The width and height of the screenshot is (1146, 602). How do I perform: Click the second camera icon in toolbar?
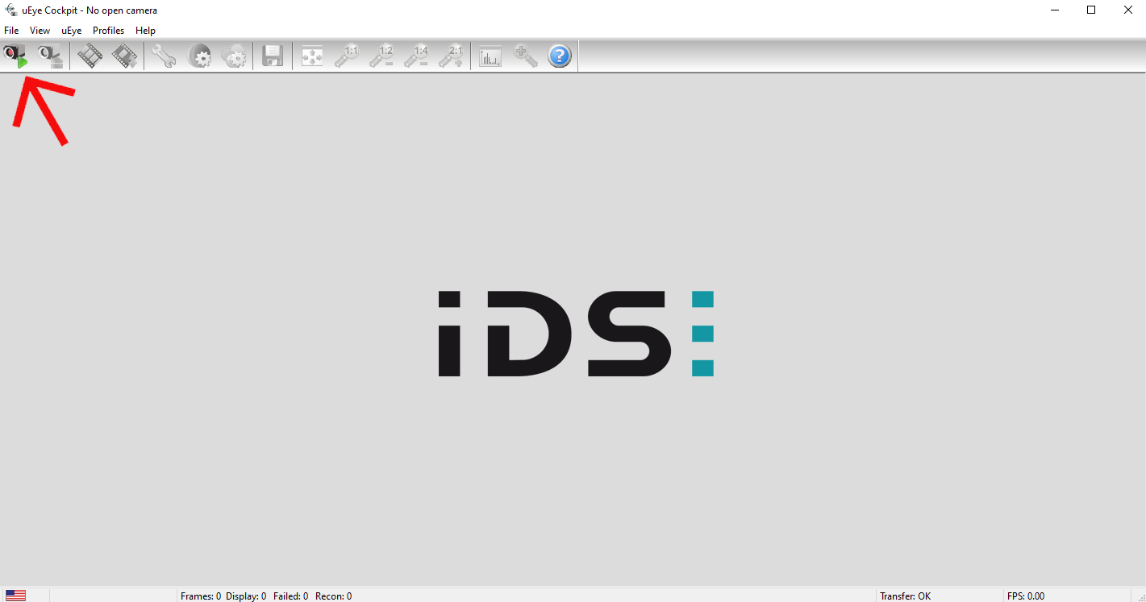[50, 56]
